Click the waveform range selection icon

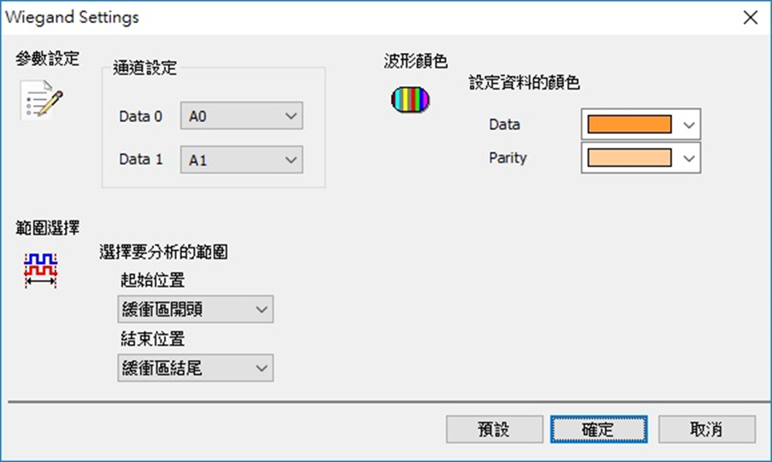41,269
